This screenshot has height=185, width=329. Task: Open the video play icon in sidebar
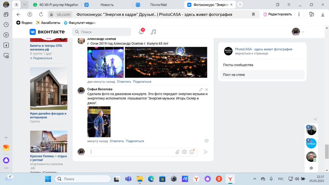(6, 35)
